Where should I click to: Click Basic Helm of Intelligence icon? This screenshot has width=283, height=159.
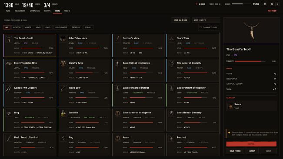click(x=117, y=63)
